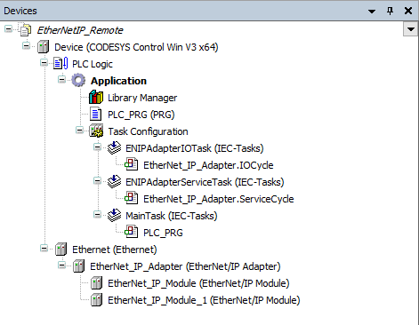Select Device (CODESYS Control Win V3 x64)
This screenshot has height=325, width=419.
click(x=136, y=47)
